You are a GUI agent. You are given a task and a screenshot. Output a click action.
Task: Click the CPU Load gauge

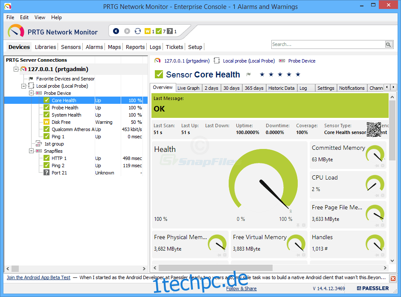click(375, 183)
